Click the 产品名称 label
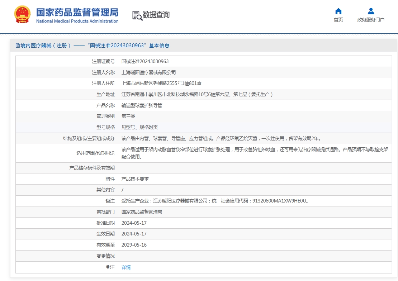This screenshot has height=281, width=398. 105,105
